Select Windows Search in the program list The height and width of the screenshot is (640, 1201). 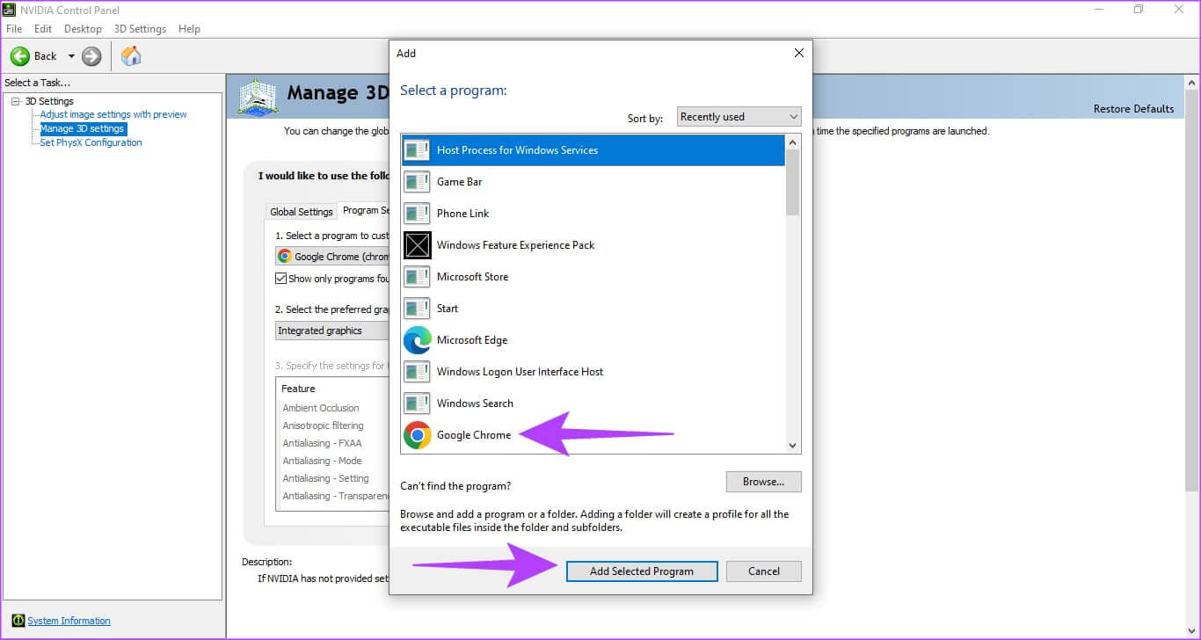(x=593, y=404)
